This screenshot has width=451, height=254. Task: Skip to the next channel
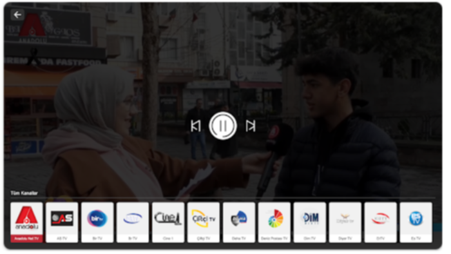click(251, 126)
